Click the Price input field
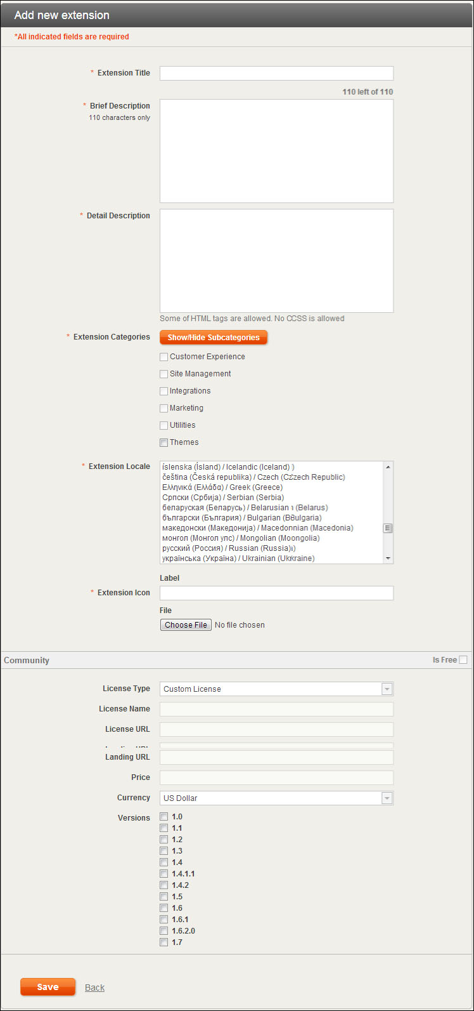The image size is (474, 1011). point(276,778)
